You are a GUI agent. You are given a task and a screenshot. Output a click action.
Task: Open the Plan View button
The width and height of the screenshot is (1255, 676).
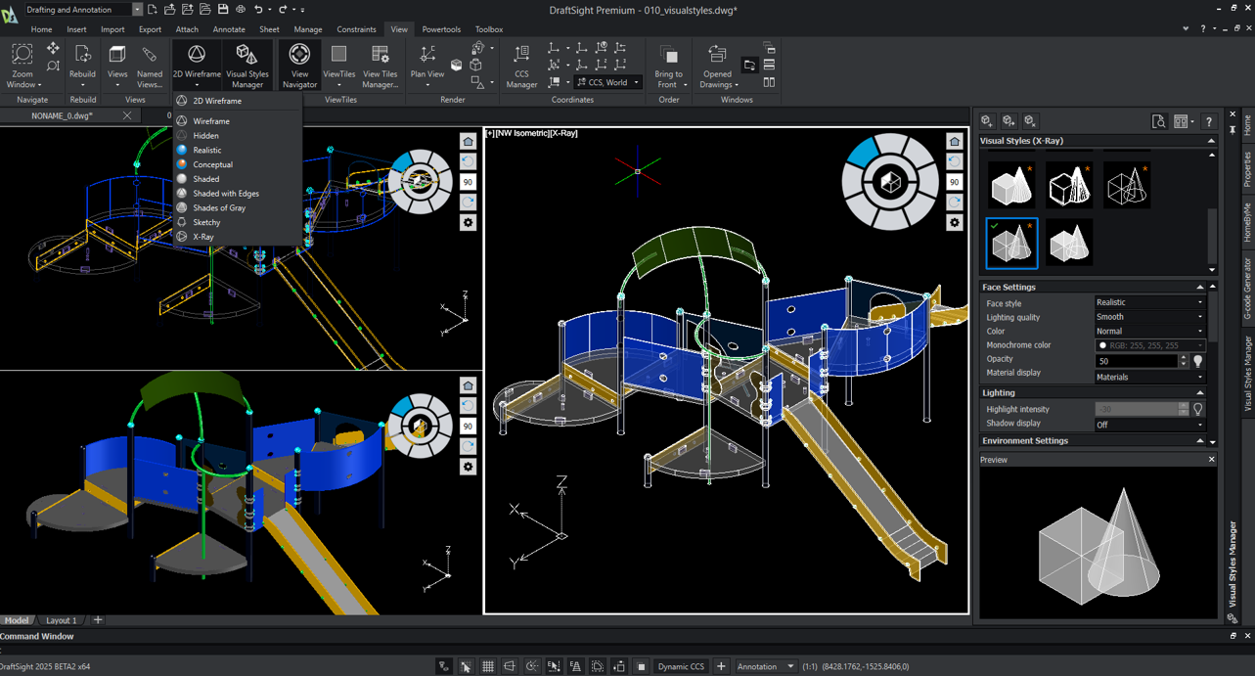[427, 65]
